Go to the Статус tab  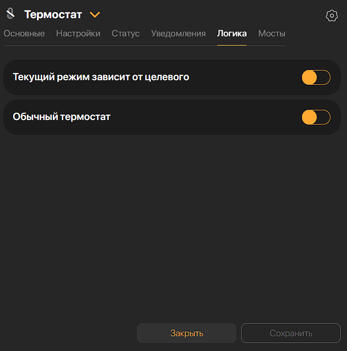(x=125, y=34)
